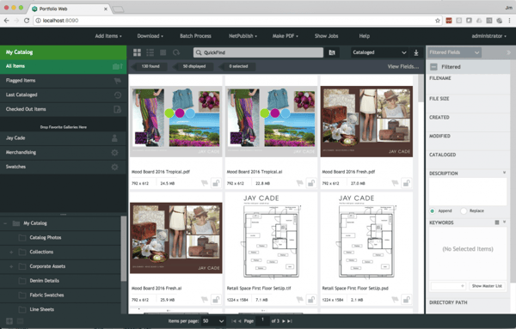Toggle the Filtered checkbox box
Image resolution: width=516 pixels, height=329 pixels.
coord(433,67)
